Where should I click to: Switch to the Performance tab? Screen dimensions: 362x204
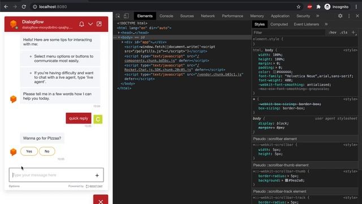click(x=232, y=16)
